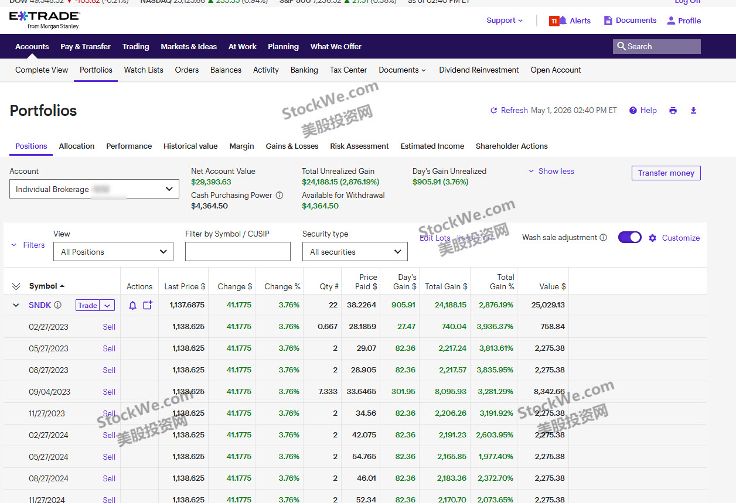
Task: Sort by the Last Price $ column
Action: pos(185,286)
